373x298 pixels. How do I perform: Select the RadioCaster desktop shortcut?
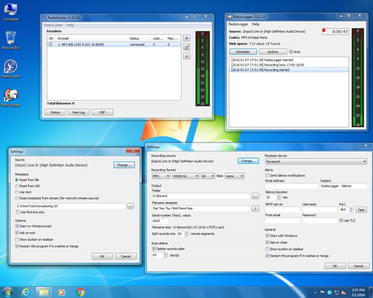[11, 69]
